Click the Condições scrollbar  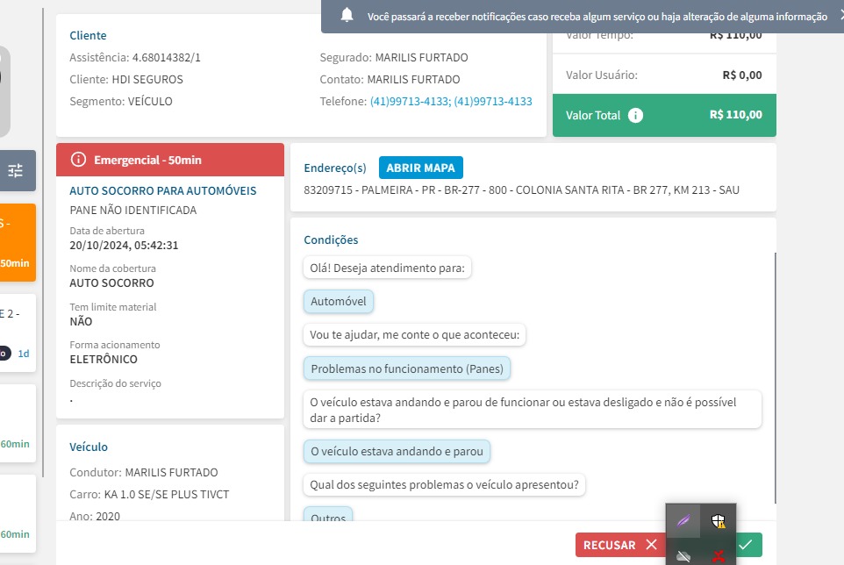pos(775,378)
